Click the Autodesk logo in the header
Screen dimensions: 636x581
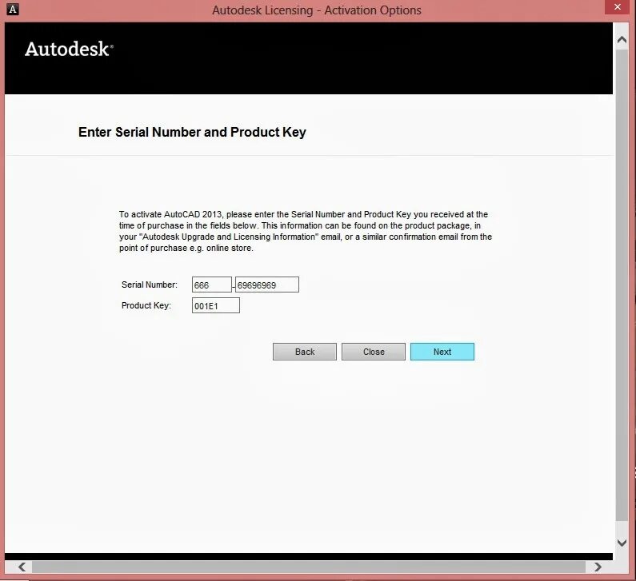[69, 49]
